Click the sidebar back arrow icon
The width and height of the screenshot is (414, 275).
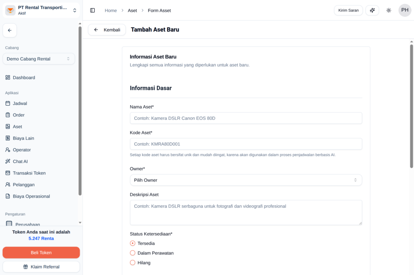tap(10, 30)
